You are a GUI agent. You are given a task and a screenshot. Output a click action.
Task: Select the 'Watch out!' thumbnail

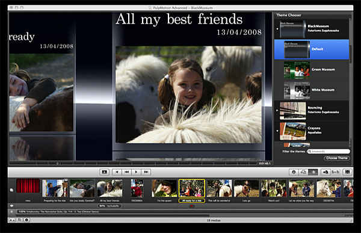click(x=274, y=188)
